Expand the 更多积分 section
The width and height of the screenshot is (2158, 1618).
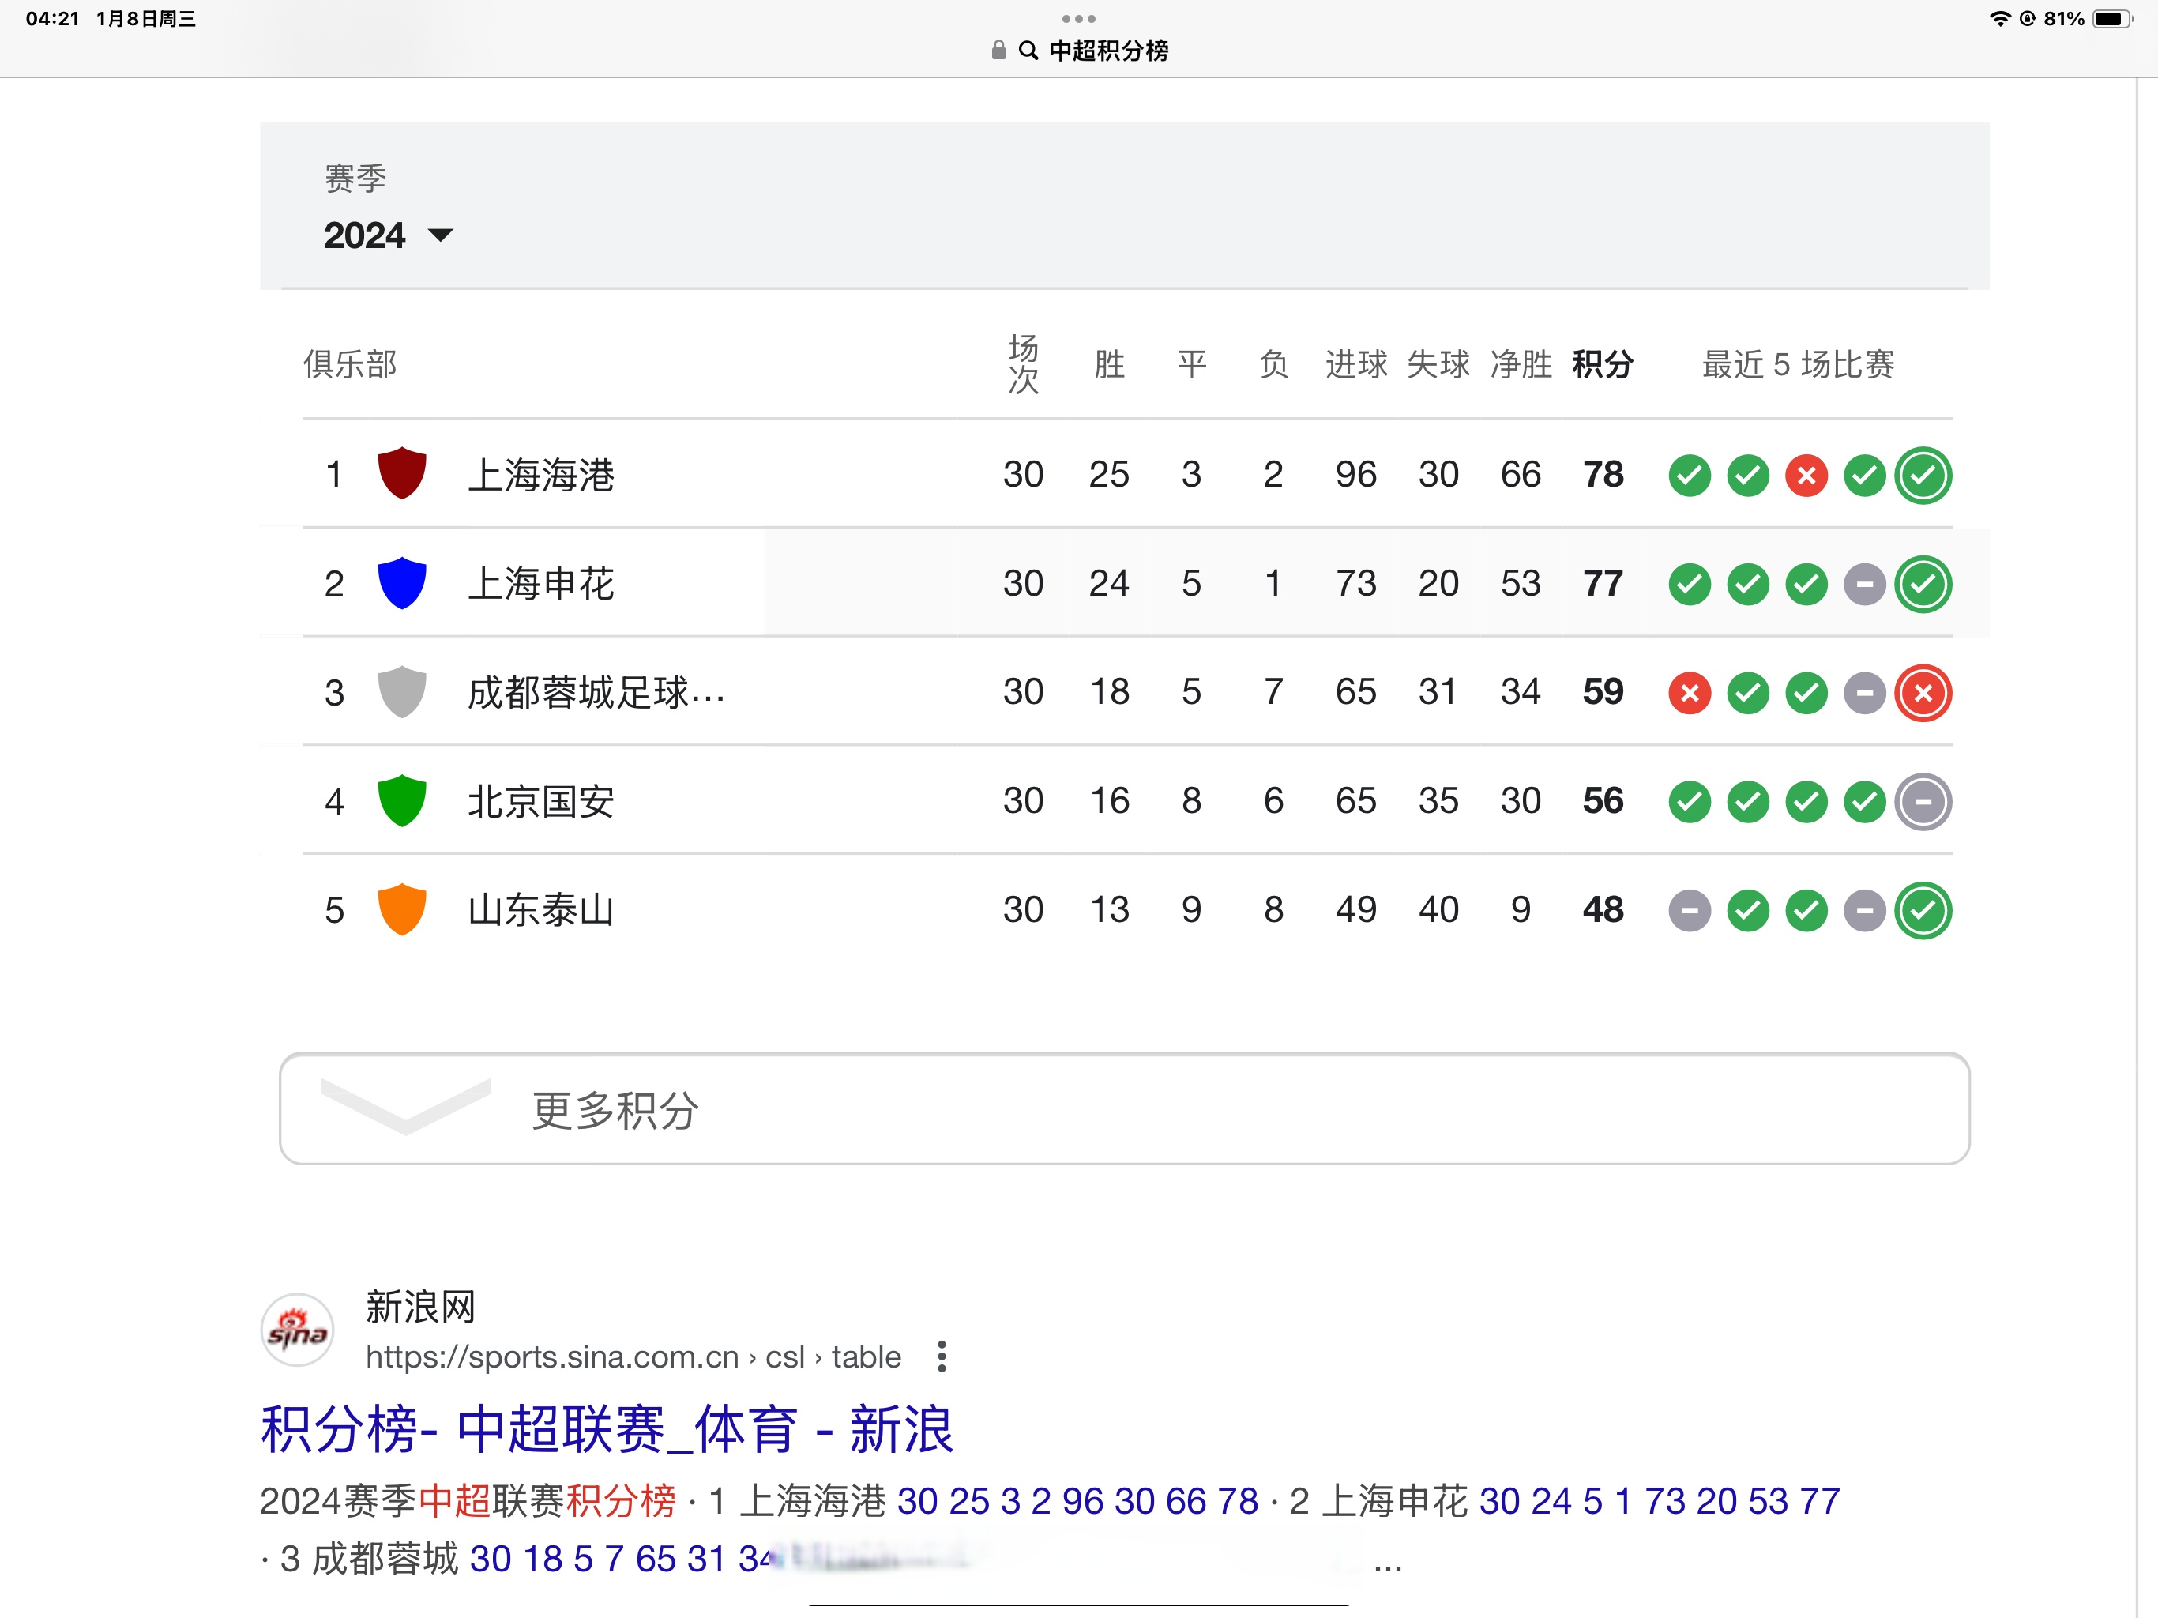click(x=1124, y=1108)
